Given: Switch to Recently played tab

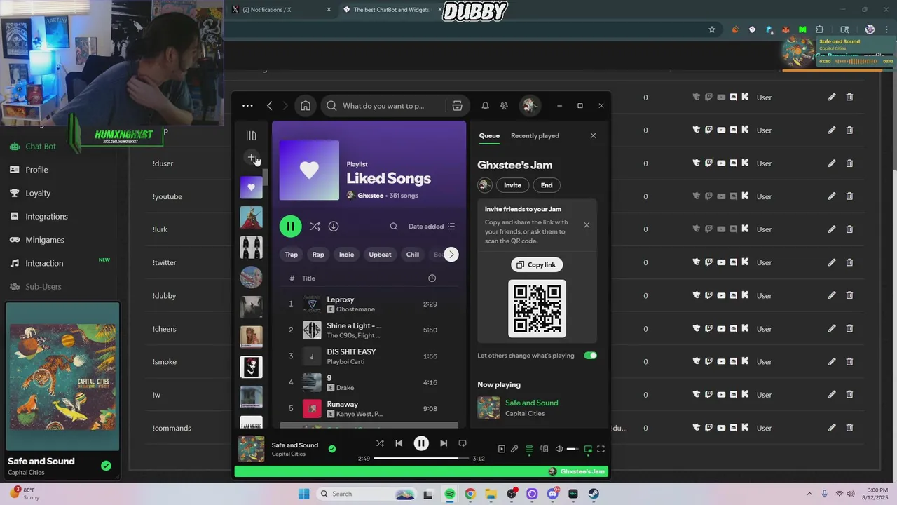Looking at the screenshot, I should (535, 136).
